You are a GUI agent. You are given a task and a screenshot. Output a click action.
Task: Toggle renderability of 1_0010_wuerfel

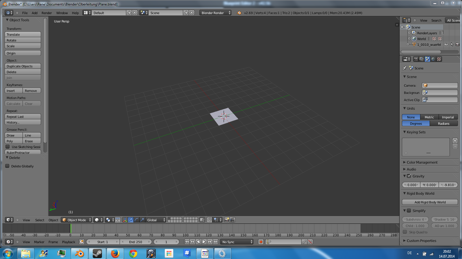(x=457, y=44)
